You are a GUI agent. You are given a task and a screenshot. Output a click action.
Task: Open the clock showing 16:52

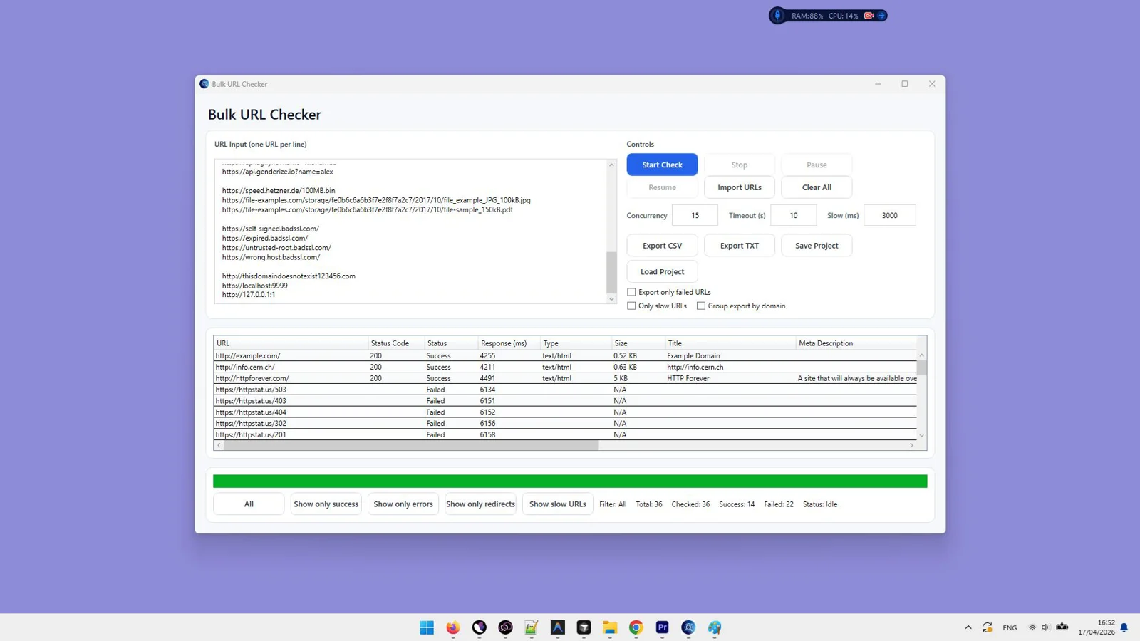1096,627
